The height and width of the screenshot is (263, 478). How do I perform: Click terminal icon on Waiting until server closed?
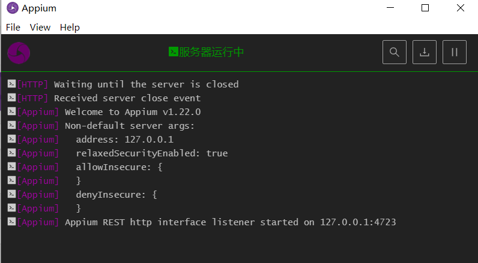coord(11,84)
